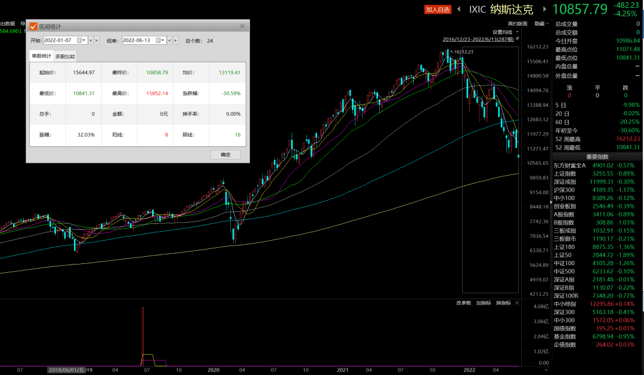
Task: Go to previous stock with left arrow
Action: click(459, 10)
